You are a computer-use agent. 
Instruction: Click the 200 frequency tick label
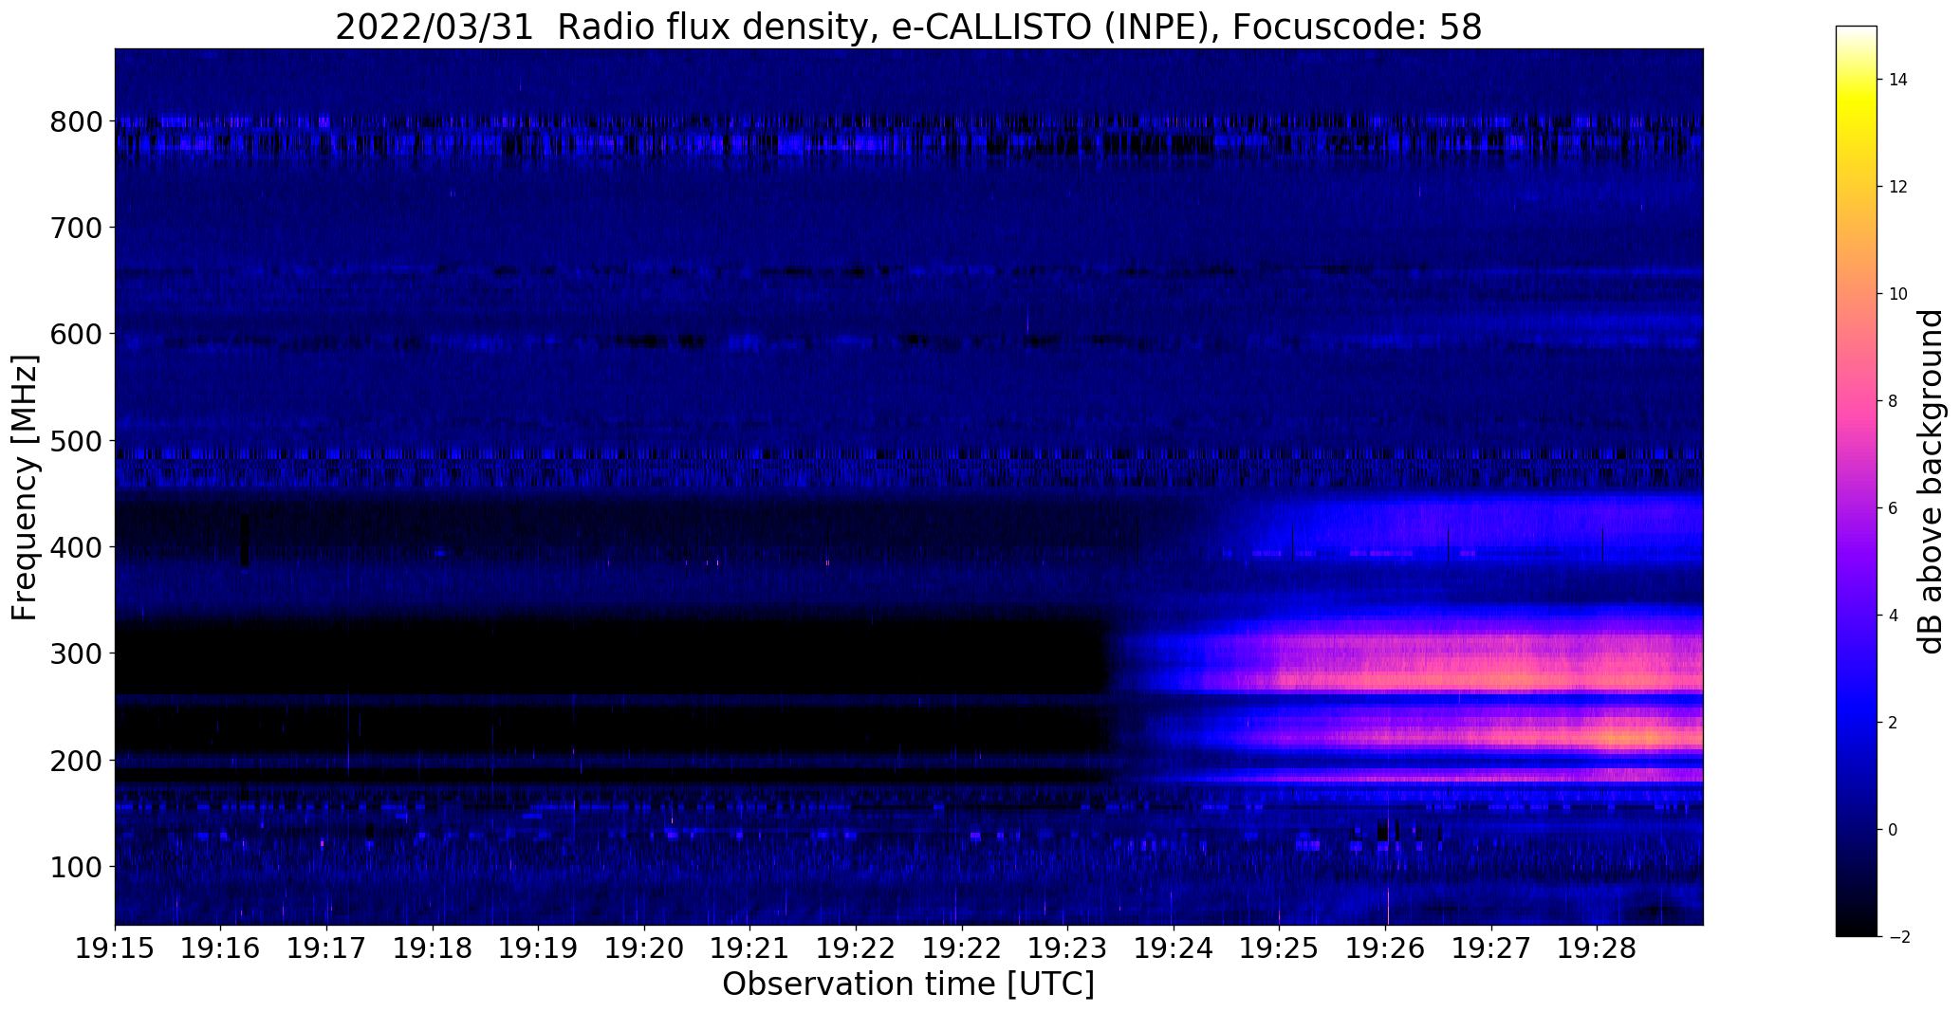[75, 761]
